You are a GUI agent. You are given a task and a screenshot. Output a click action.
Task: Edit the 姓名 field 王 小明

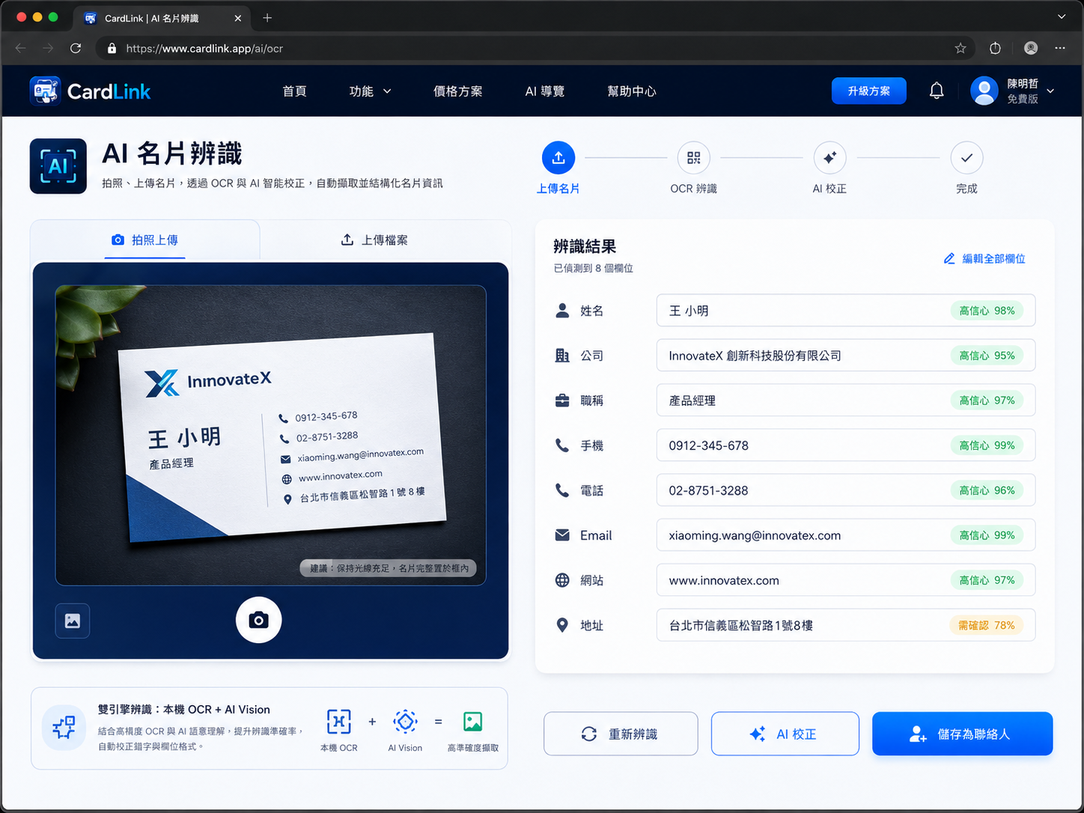coord(846,311)
